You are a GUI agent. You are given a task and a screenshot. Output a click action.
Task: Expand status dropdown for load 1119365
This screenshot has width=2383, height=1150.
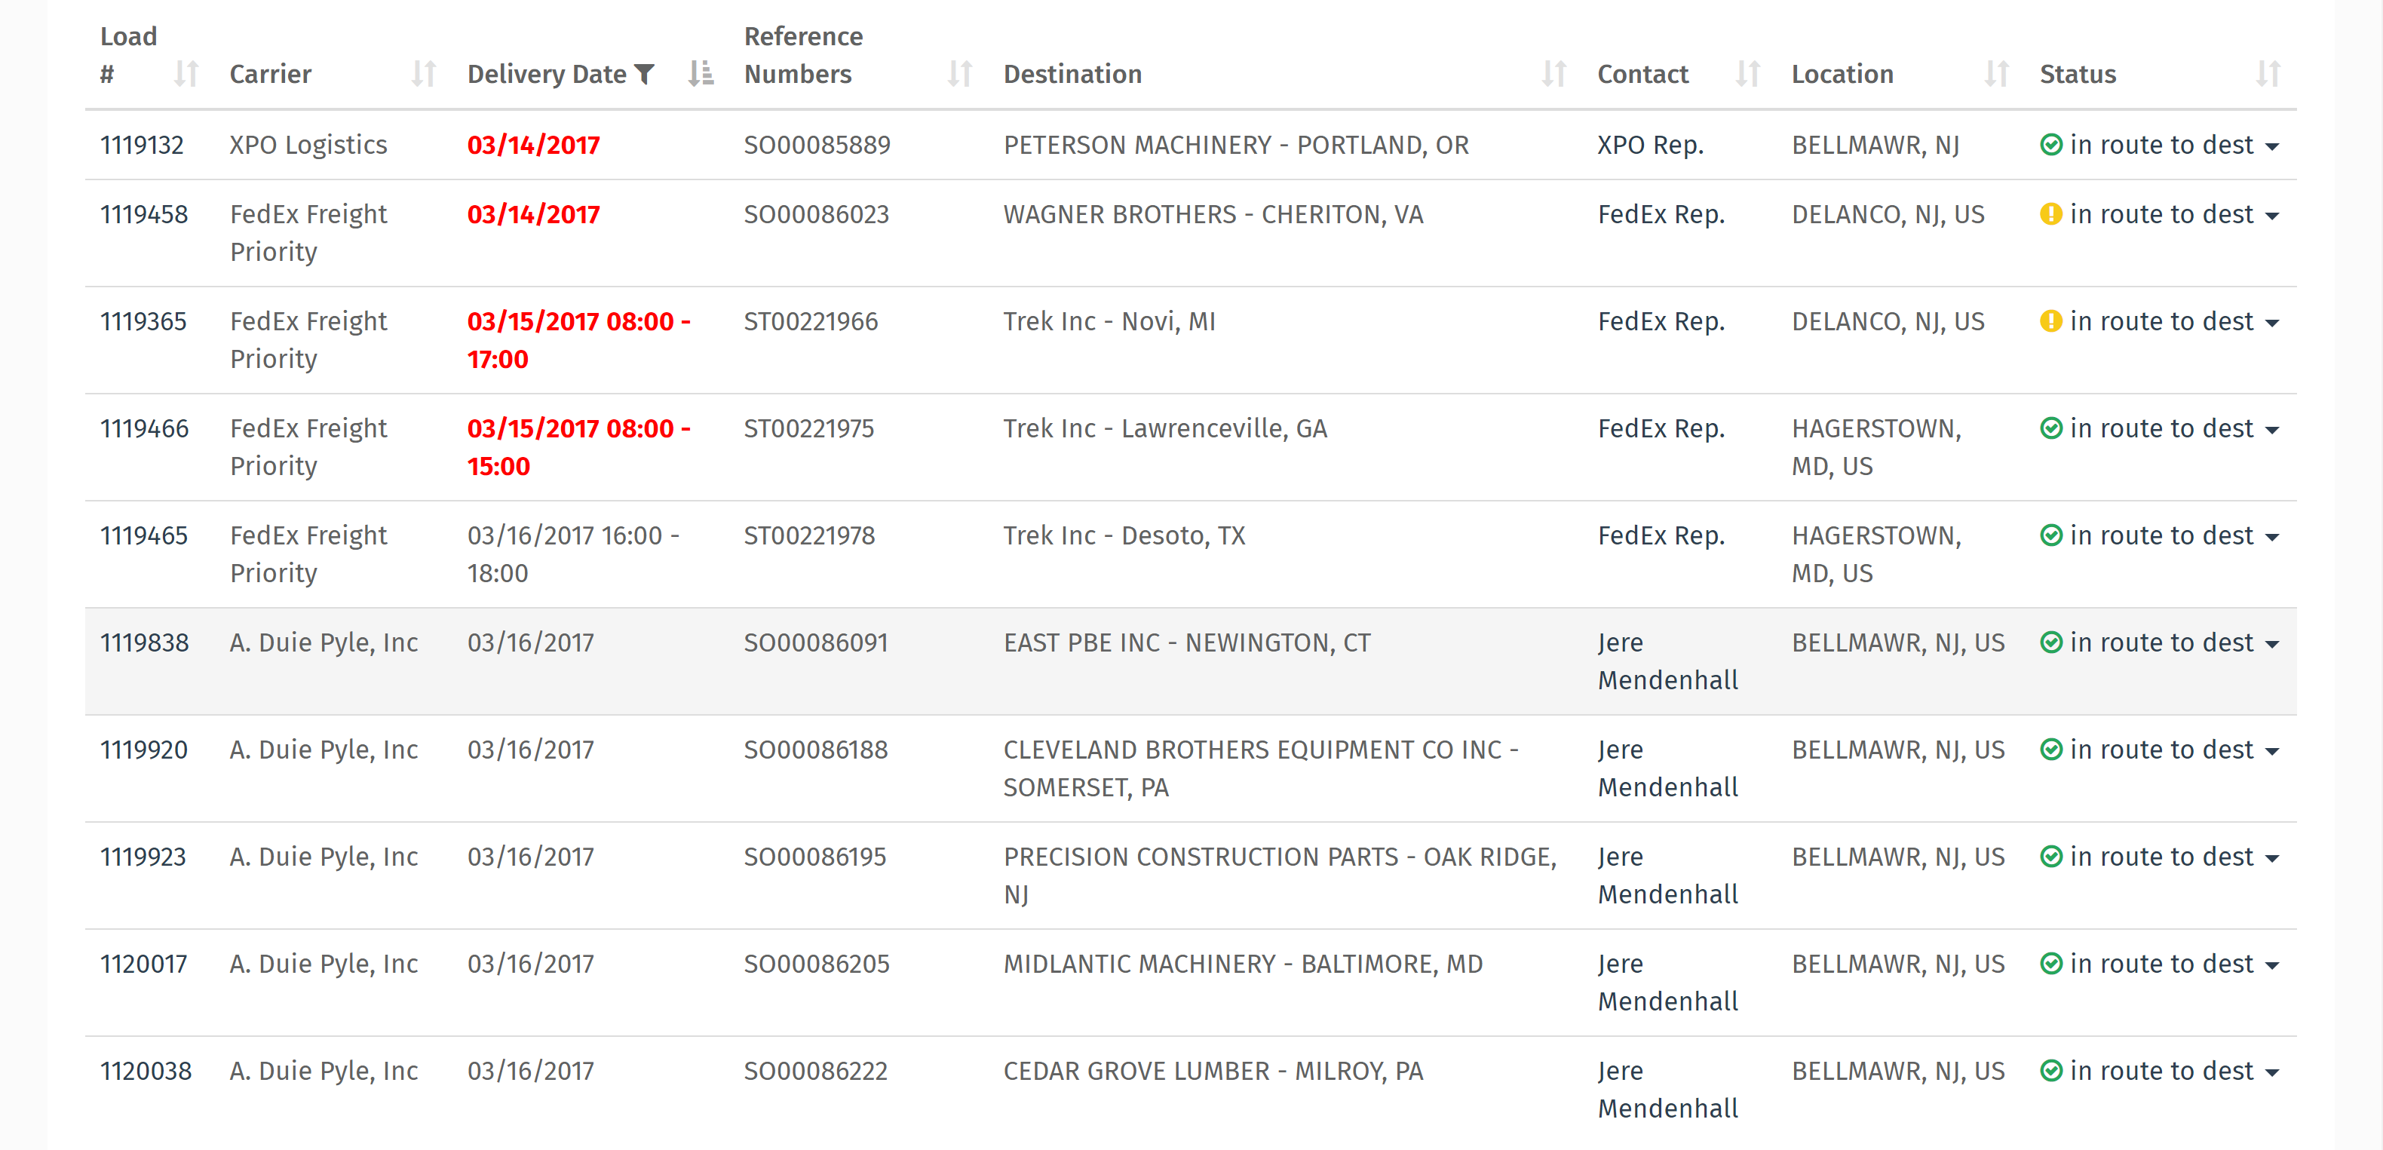pyautogui.click(x=2272, y=323)
